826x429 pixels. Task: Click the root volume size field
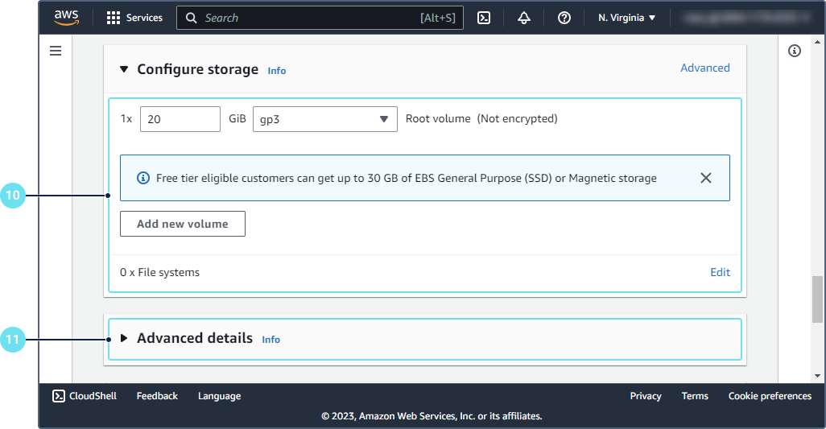click(180, 119)
